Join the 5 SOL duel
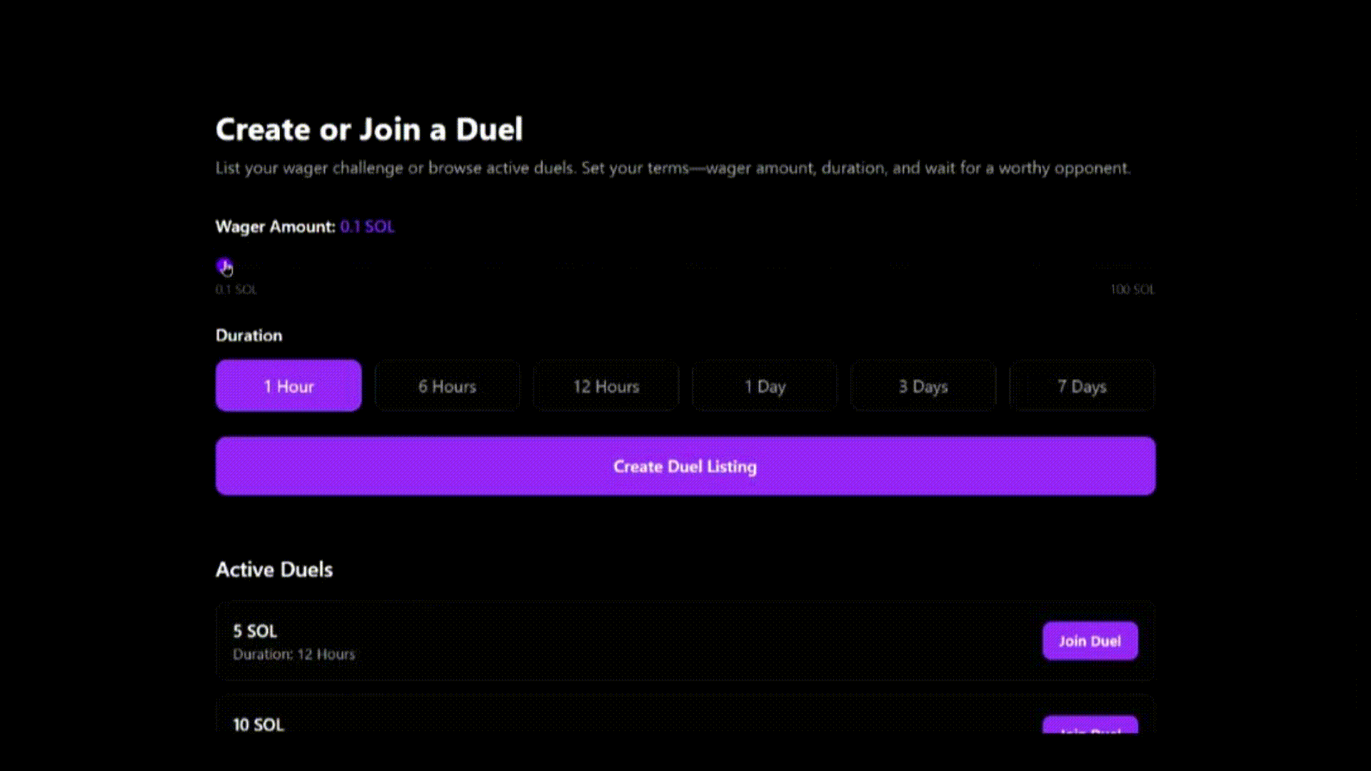1371x771 pixels. (x=1090, y=640)
